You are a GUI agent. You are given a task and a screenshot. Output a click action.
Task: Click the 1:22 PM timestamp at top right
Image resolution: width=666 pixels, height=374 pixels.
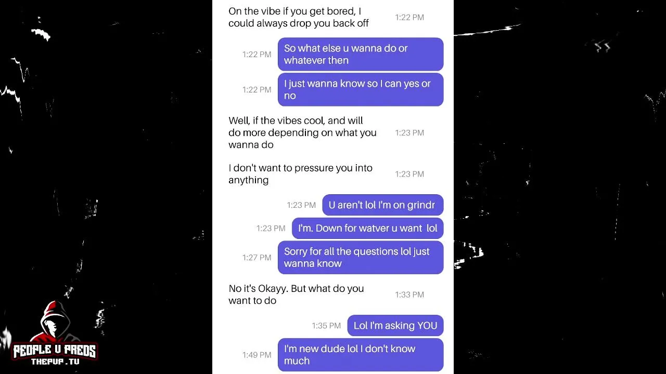pos(409,17)
